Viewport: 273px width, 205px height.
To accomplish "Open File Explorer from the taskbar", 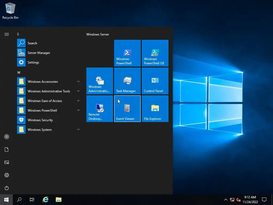I will click(x=58, y=200).
